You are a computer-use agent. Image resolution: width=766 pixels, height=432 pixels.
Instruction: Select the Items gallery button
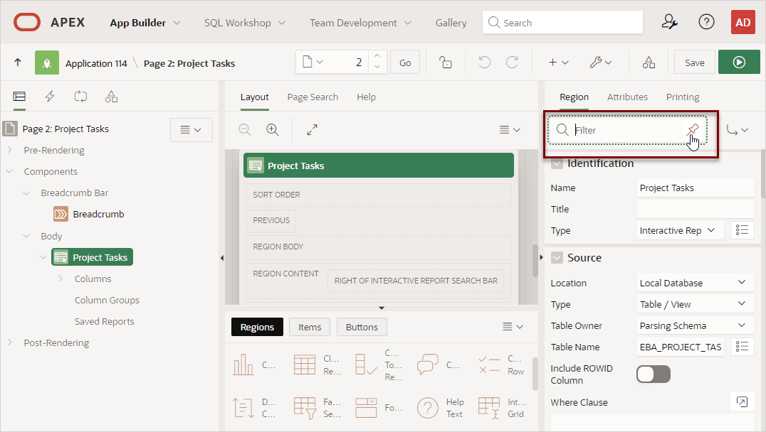[310, 327]
